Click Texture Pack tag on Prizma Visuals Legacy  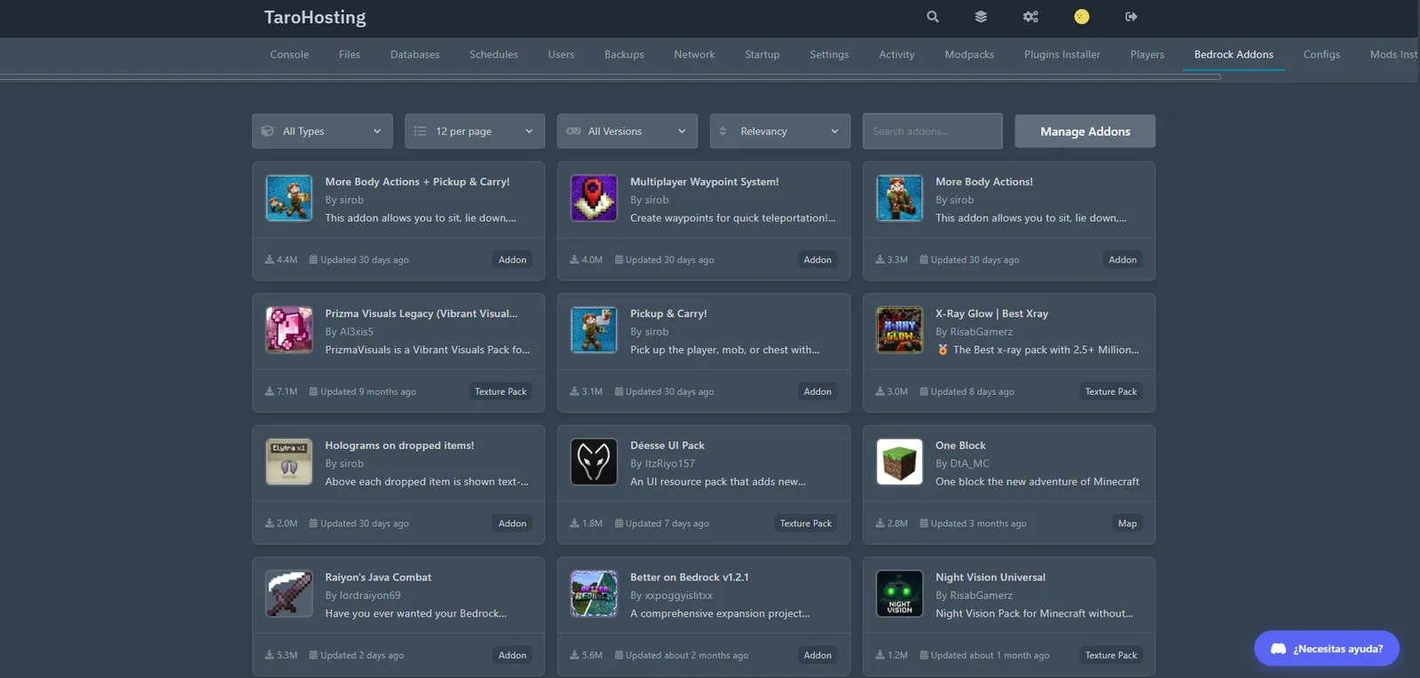click(501, 391)
